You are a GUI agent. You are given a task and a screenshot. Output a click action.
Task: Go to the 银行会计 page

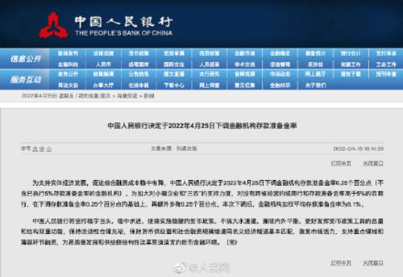pos(351,53)
